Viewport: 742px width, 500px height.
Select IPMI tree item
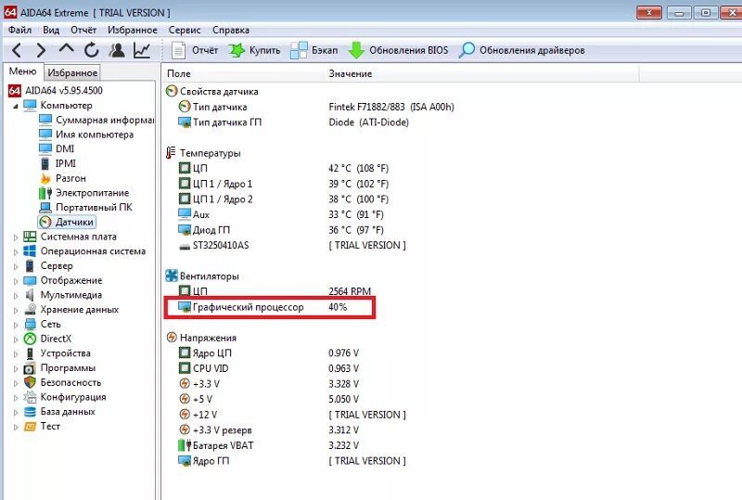(x=58, y=163)
